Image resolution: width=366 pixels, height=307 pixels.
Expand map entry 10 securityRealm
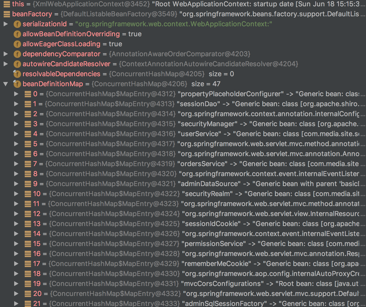pyautogui.click(x=16, y=194)
